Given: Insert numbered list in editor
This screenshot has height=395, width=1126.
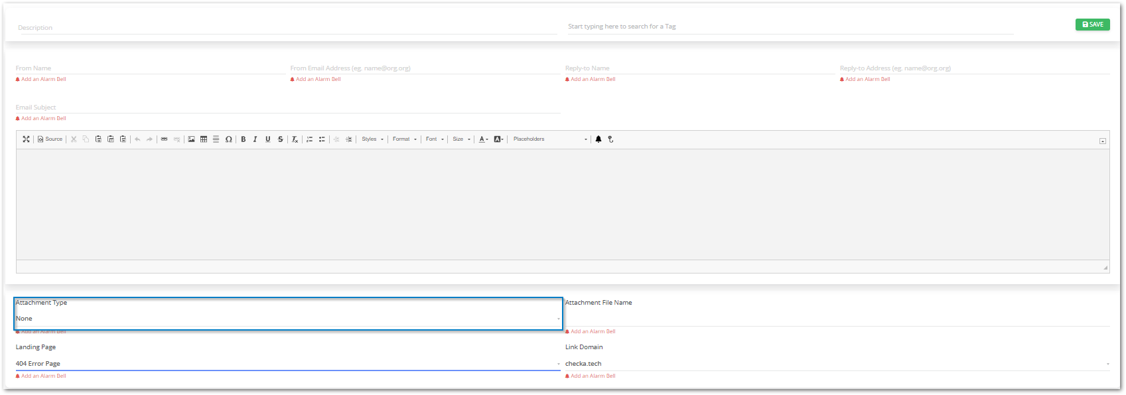Looking at the screenshot, I should coord(309,139).
